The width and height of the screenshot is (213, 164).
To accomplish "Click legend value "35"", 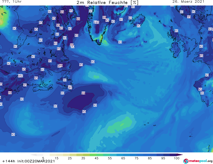I will [83, 158].
